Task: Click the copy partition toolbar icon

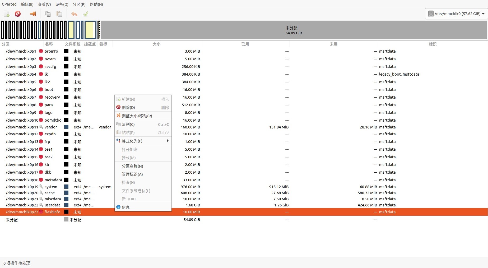Action: [x=48, y=14]
